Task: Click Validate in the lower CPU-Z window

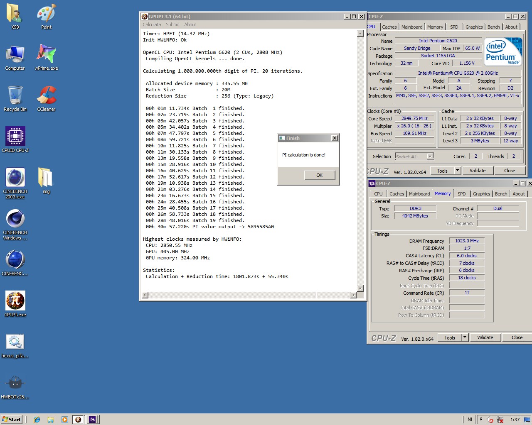Action: click(485, 337)
